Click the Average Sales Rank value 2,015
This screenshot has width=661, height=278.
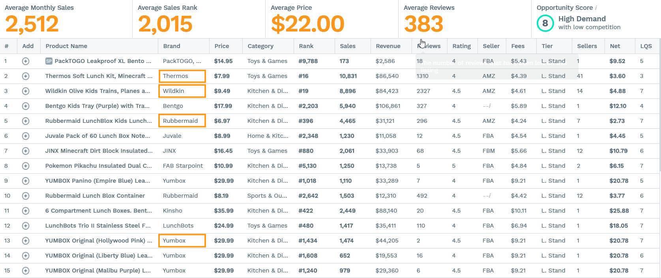click(165, 24)
